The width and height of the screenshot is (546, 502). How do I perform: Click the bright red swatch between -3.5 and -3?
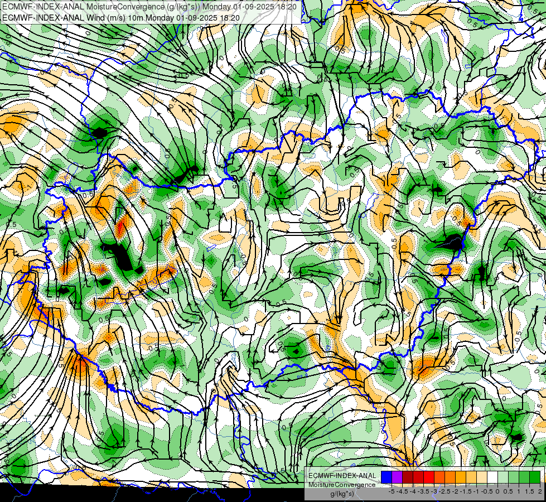pyautogui.click(x=429, y=477)
